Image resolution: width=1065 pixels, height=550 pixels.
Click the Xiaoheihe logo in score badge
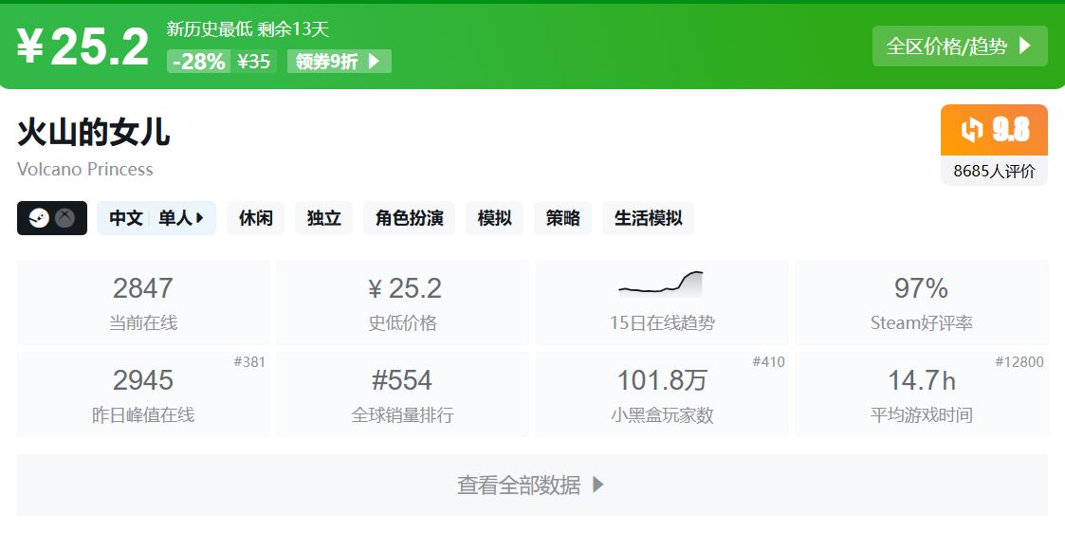coord(972,130)
